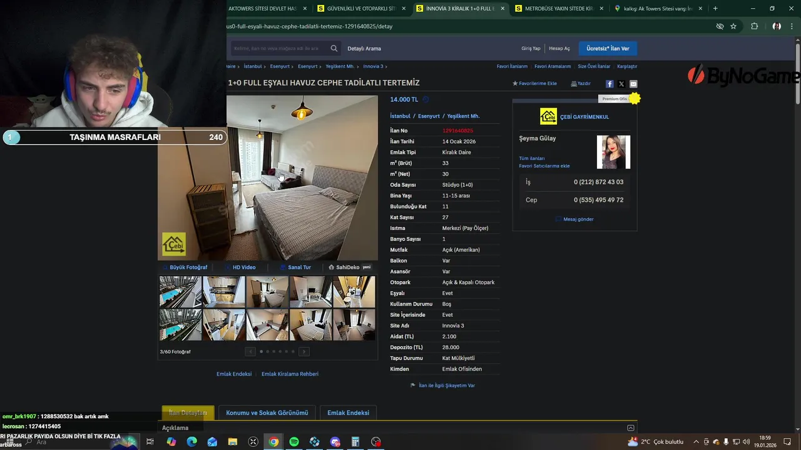This screenshot has height=450, width=801.
Task: Show previous photo thumbnails page arrow
Action: [250, 352]
